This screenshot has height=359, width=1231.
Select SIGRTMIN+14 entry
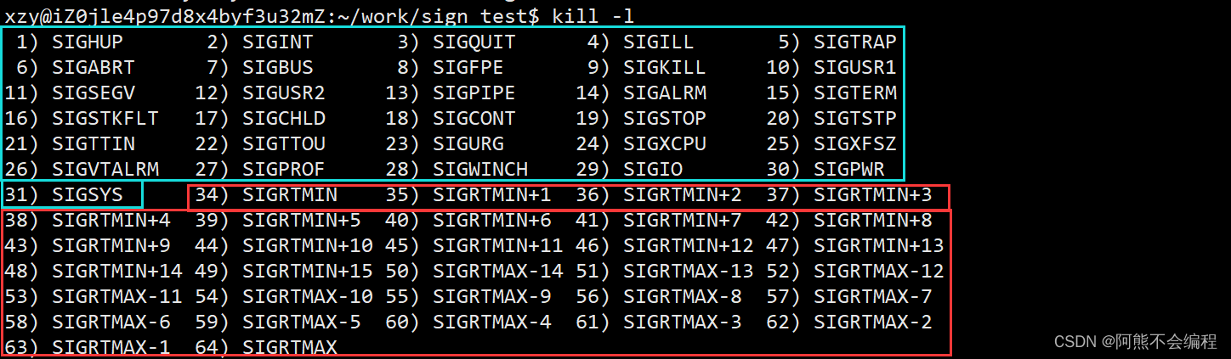point(117,272)
